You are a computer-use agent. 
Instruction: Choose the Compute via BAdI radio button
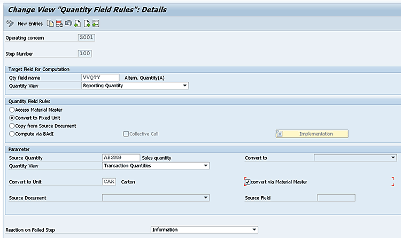[12, 134]
